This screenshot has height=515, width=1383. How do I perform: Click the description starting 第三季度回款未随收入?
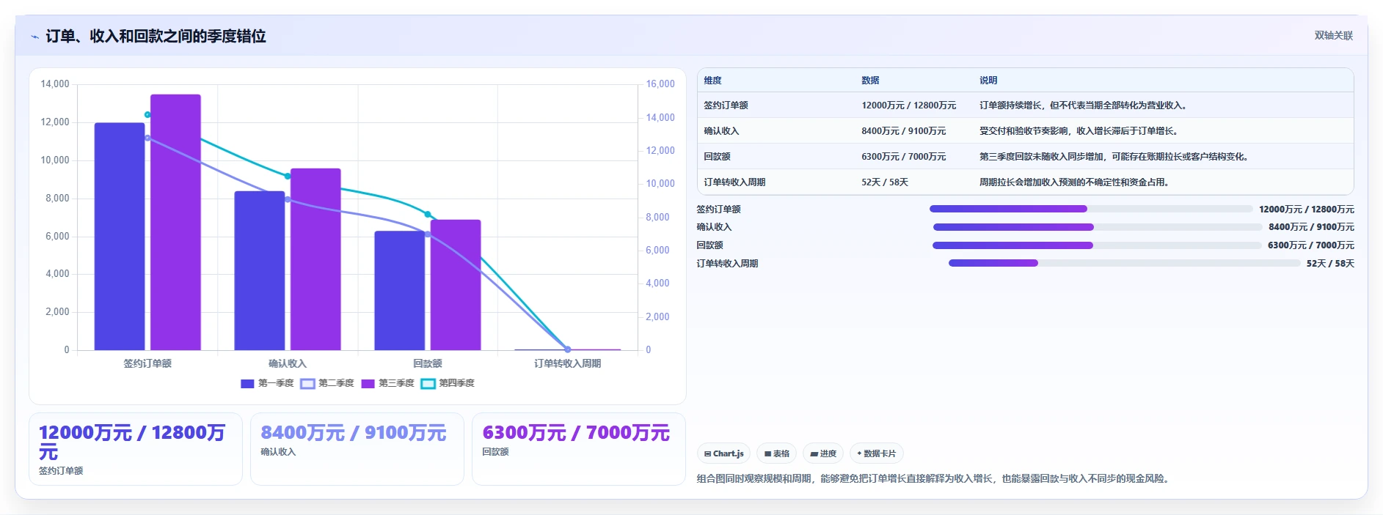(1114, 157)
